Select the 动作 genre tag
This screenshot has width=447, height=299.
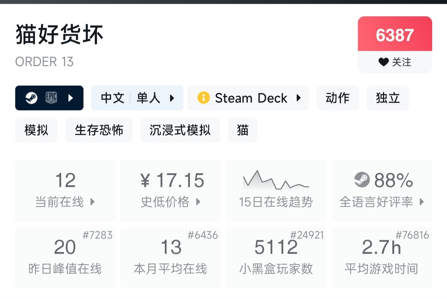coord(337,98)
